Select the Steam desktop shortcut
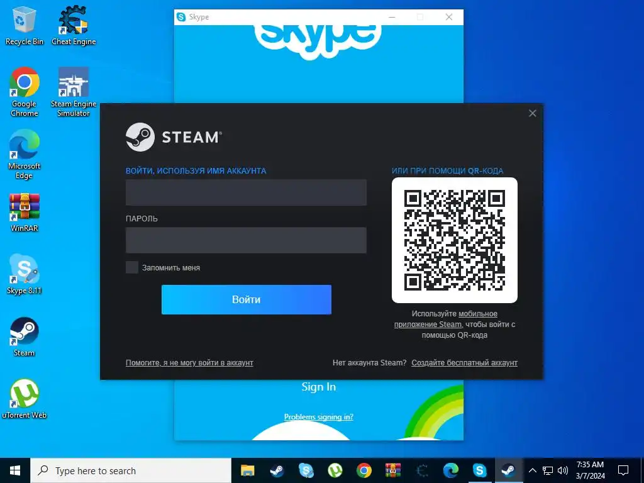 point(25,337)
